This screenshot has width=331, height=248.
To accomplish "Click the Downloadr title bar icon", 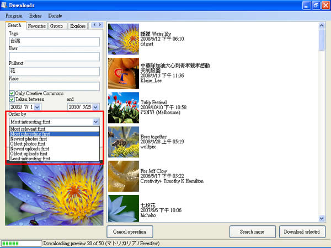I will click(x=4, y=5).
